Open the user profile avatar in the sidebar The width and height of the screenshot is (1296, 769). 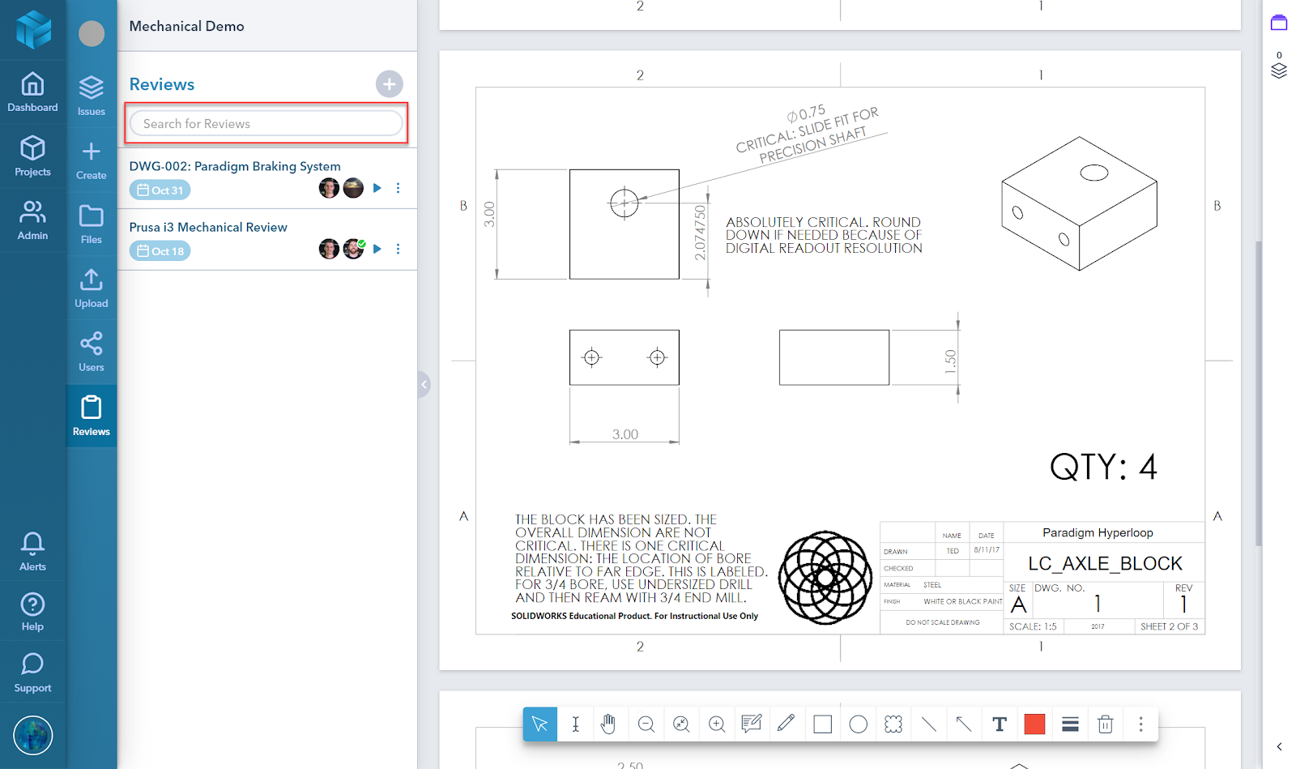point(32,735)
